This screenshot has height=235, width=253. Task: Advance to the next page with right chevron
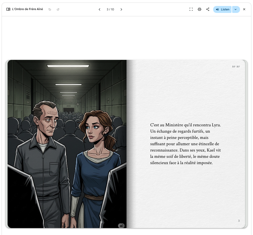(121, 9)
